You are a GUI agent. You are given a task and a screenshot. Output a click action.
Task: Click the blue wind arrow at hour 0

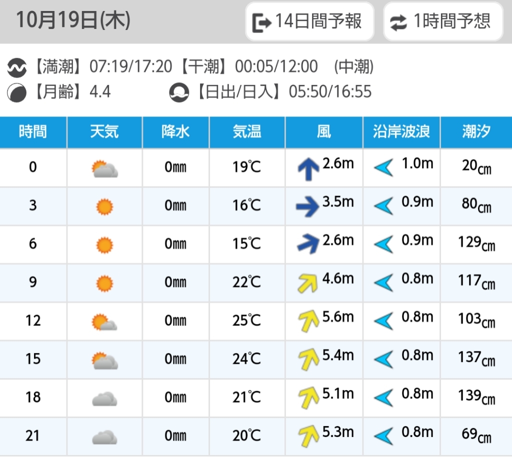click(x=308, y=169)
